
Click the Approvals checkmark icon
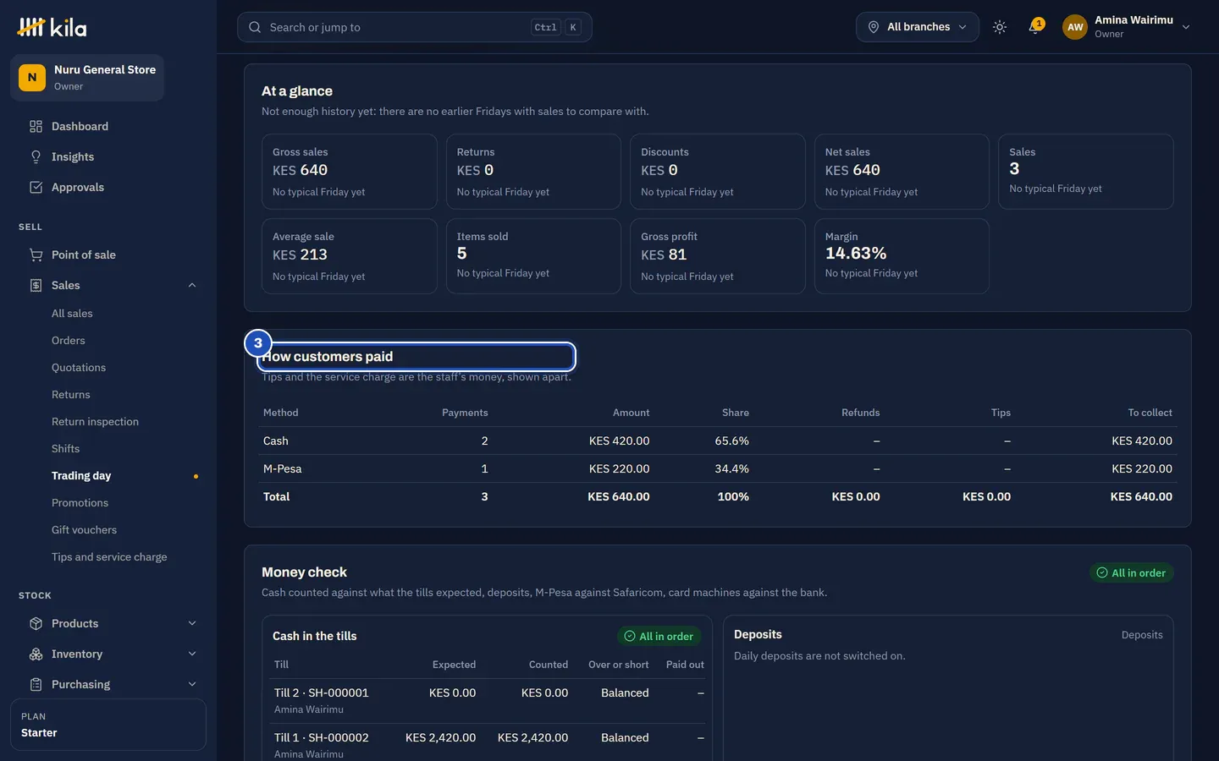(36, 188)
